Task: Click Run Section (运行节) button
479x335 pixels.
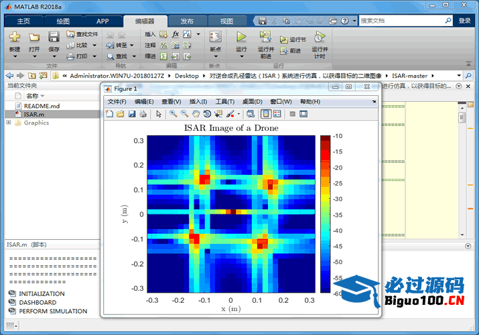Action: point(293,40)
